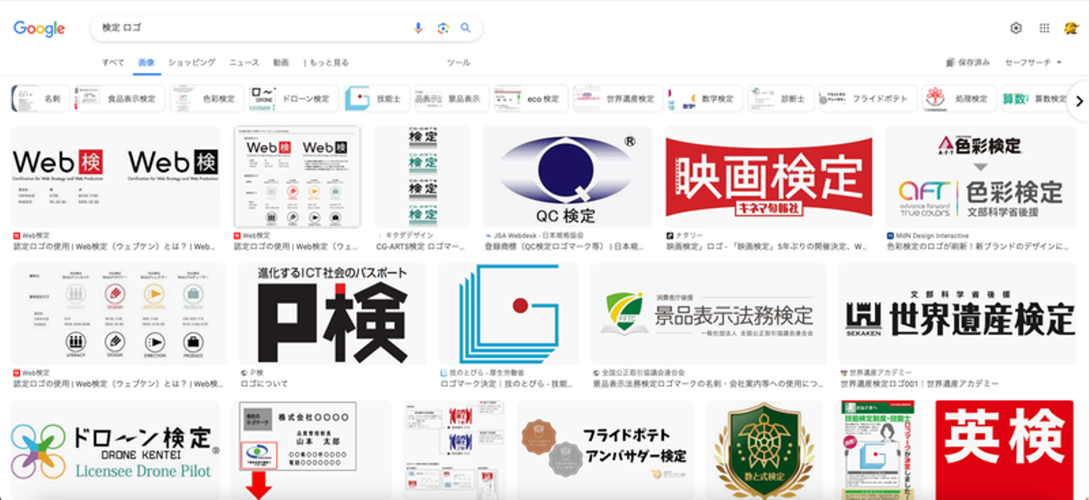Screen dimensions: 1089x500
Task: Open the Google account avatar
Action: click(1071, 28)
